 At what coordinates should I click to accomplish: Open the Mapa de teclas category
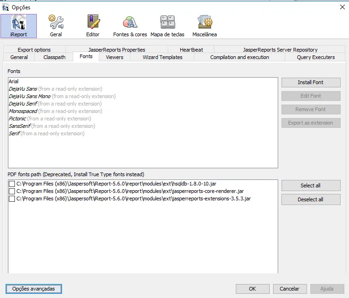click(167, 26)
